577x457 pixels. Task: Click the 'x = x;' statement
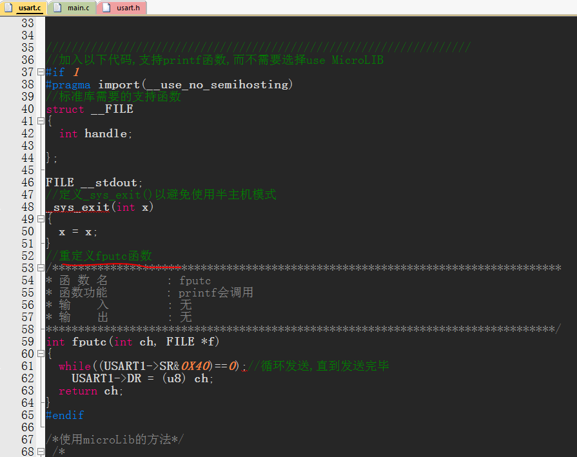[x=78, y=232]
